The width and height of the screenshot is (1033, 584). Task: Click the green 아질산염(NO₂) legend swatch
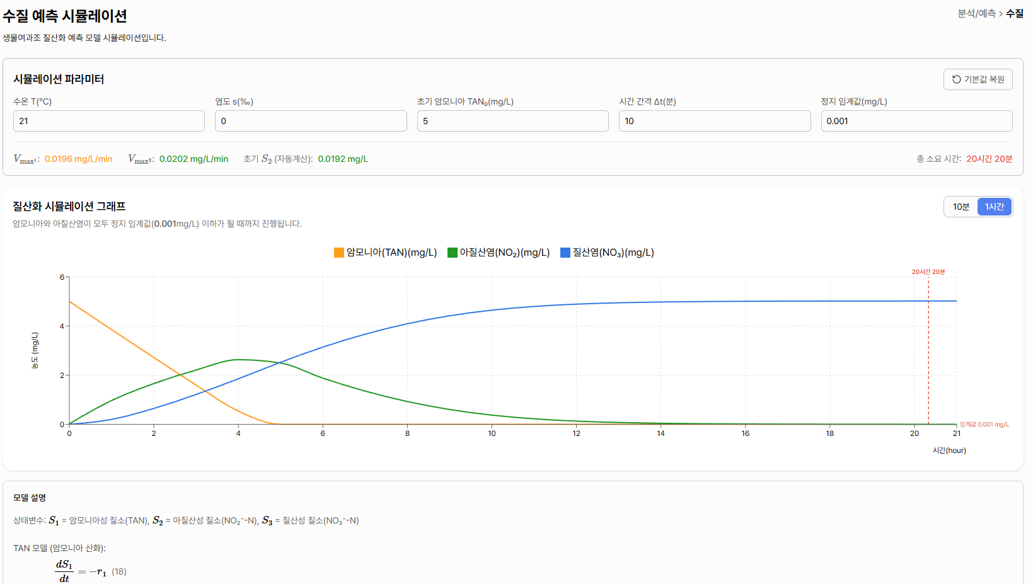452,253
